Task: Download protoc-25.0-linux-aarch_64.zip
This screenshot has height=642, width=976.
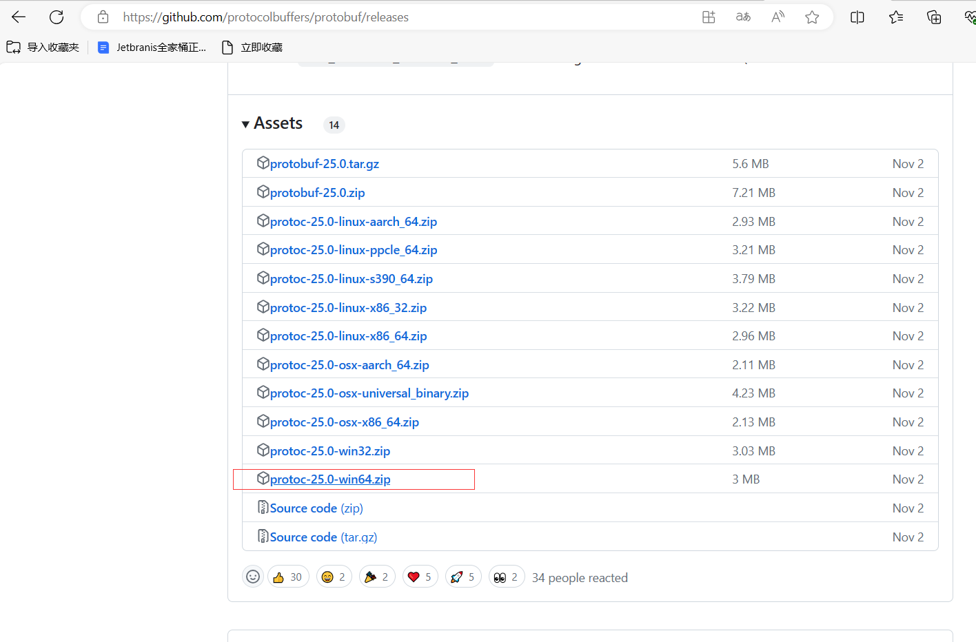Action: point(354,222)
